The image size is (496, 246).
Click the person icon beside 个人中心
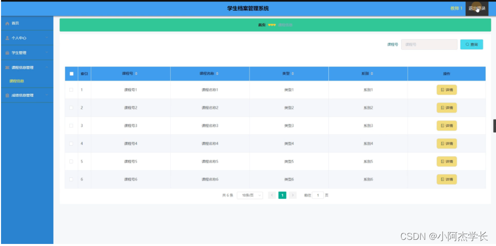pos(8,38)
